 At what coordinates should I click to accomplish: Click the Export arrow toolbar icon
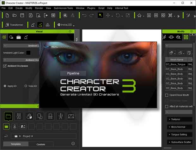pyautogui.click(x=46, y=16)
